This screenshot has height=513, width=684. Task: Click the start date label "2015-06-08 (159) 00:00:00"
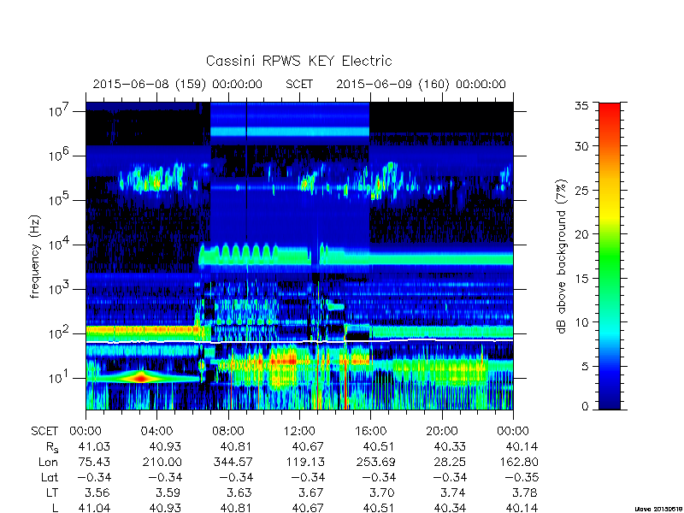click(x=178, y=84)
